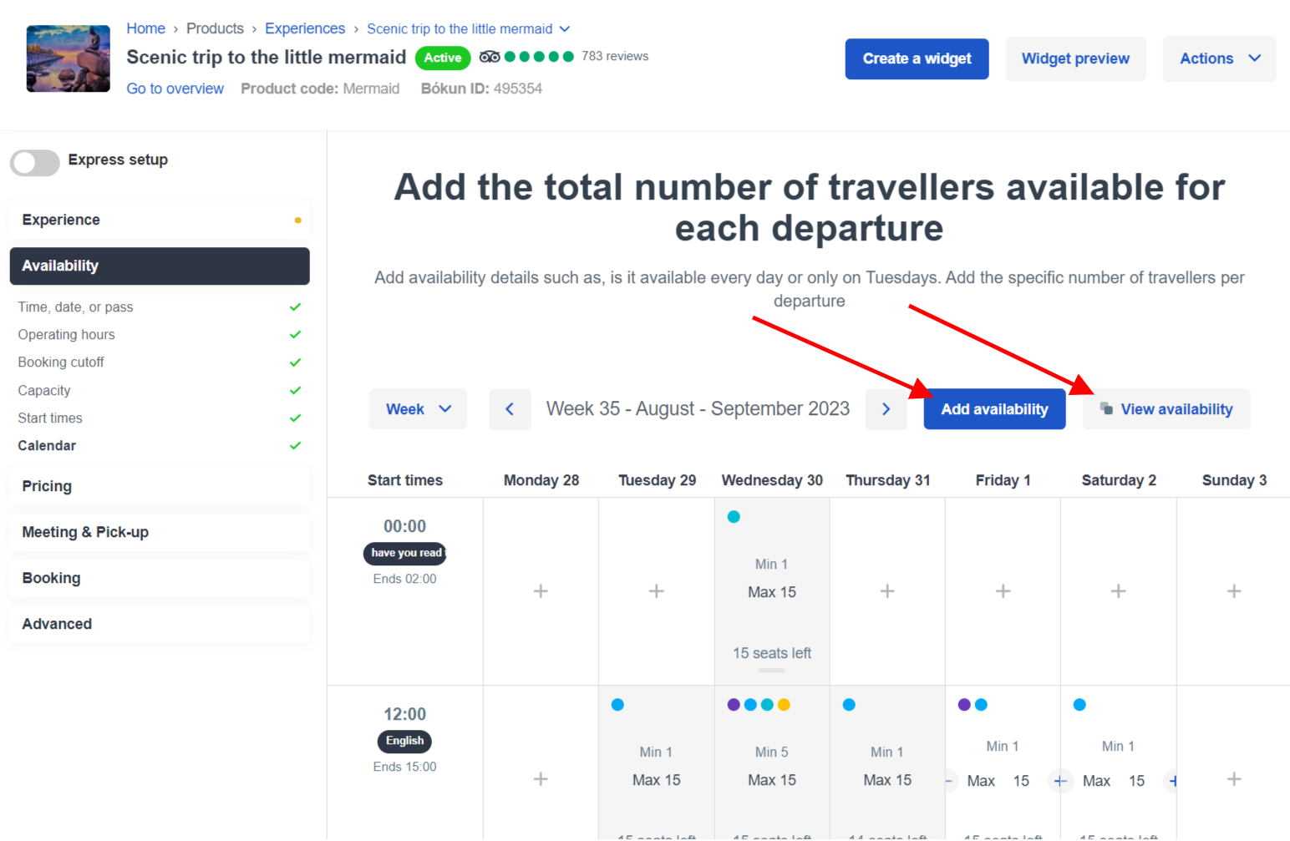The height and width of the screenshot is (841, 1290).
Task: Go to next week with right chevron
Action: (x=886, y=409)
